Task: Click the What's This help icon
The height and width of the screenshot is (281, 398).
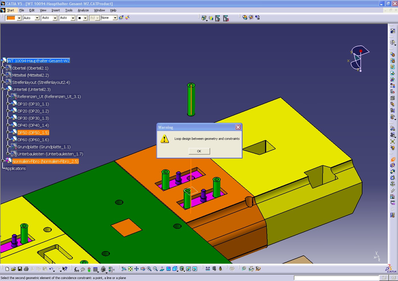Action: 65,269
